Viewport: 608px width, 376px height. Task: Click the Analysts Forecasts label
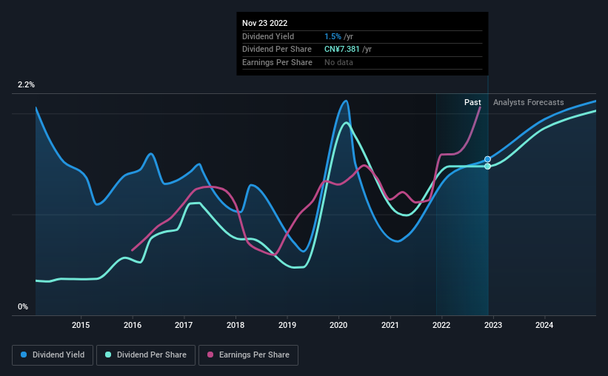click(529, 102)
